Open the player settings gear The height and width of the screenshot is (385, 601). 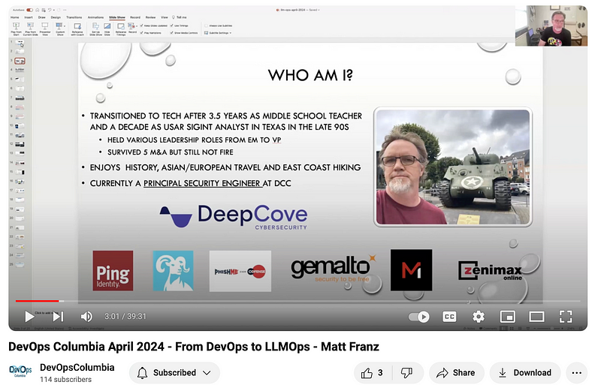(x=479, y=317)
